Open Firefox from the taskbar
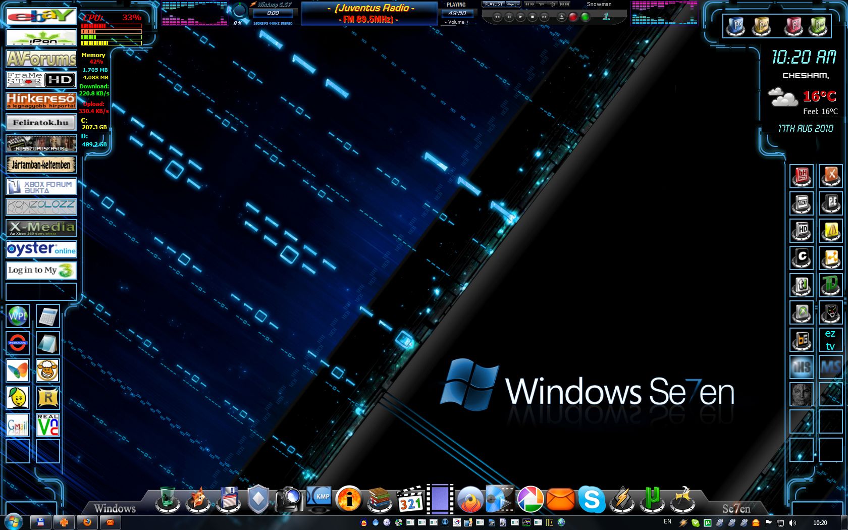 point(87,522)
